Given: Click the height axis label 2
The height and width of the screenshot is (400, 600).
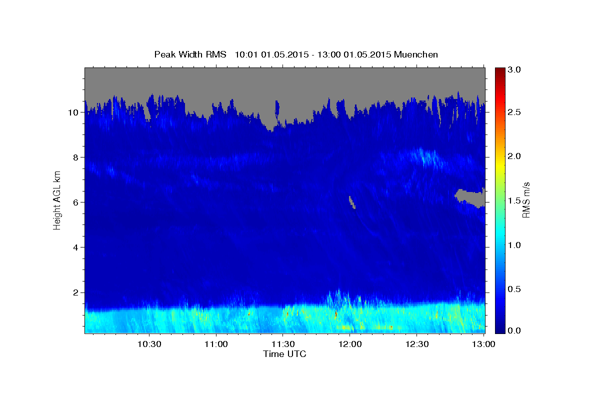Looking at the screenshot, I should coord(77,292).
